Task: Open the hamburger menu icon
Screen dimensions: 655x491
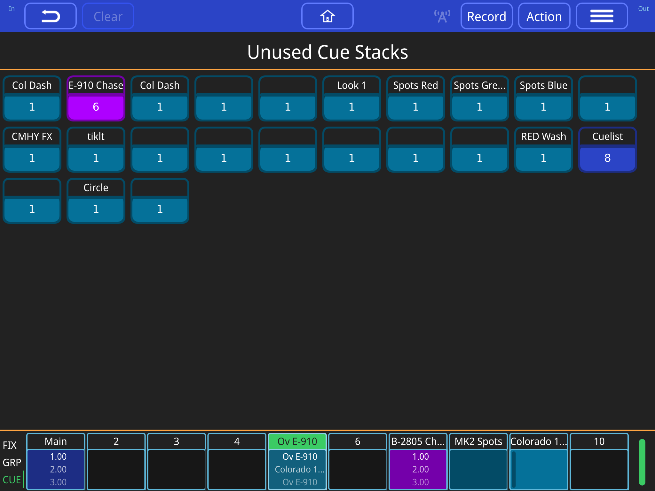Action: point(602,16)
